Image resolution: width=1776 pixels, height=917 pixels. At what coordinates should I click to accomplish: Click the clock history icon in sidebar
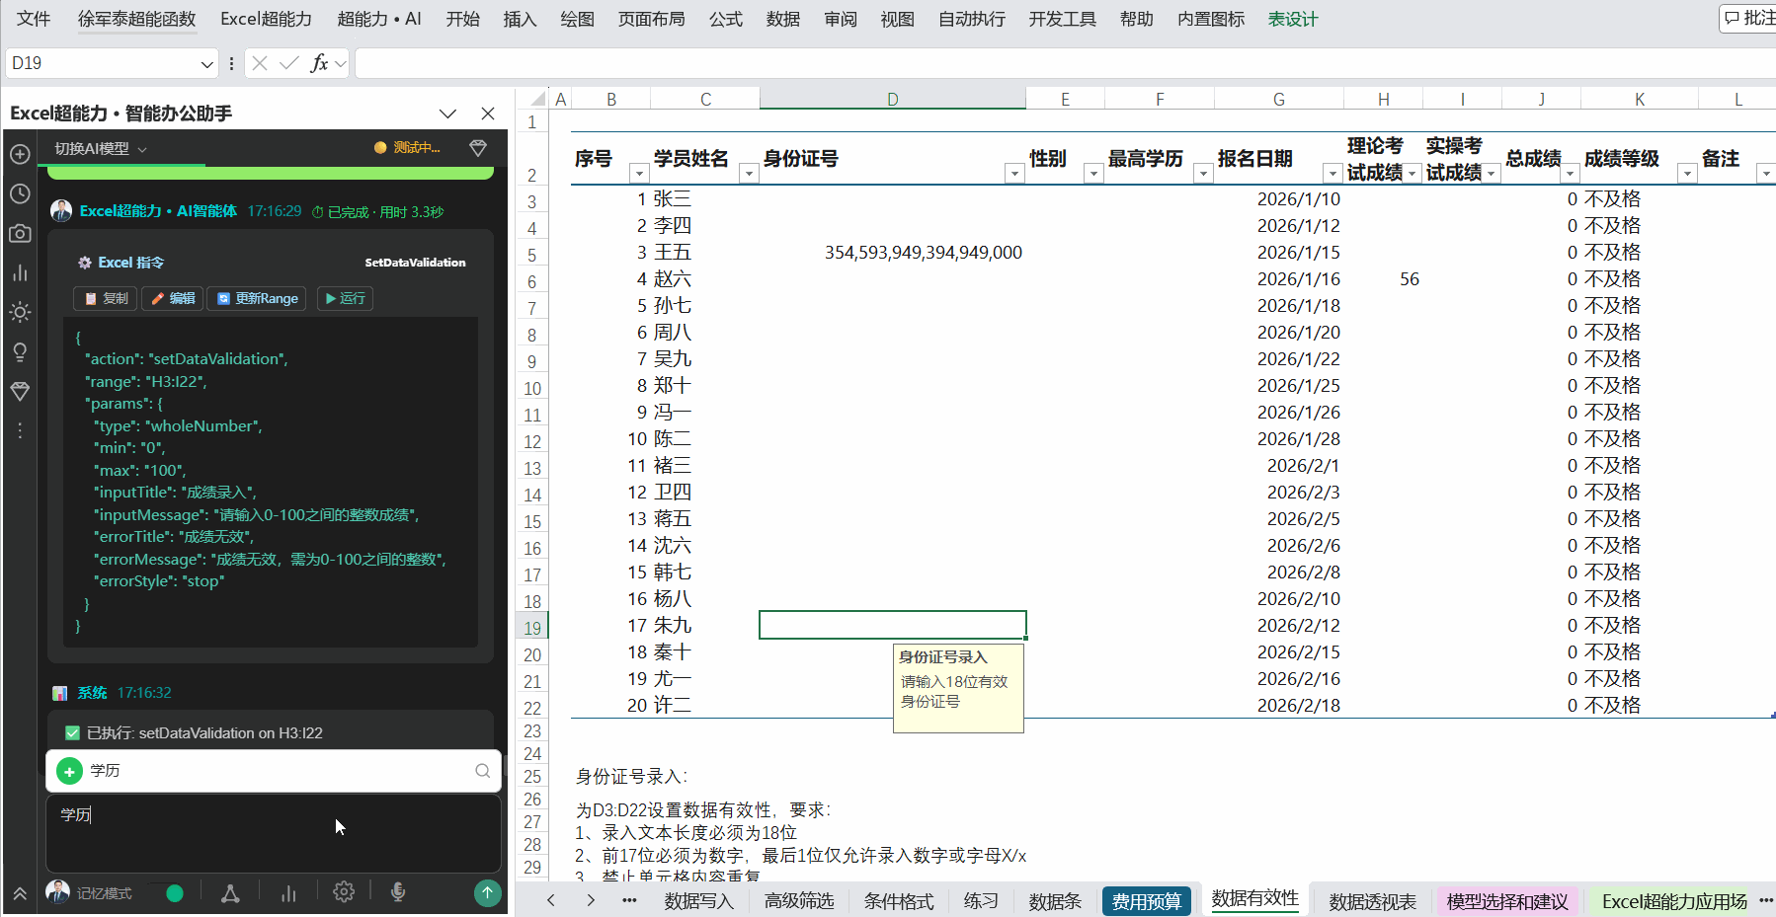(20, 193)
